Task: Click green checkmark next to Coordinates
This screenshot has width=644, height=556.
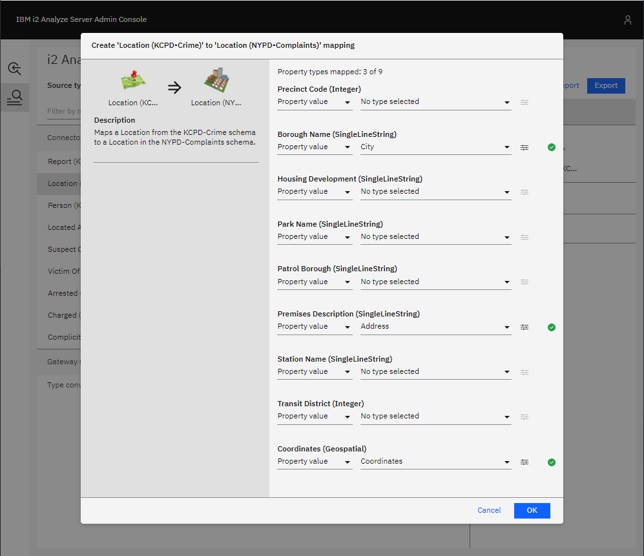Action: 551,462
